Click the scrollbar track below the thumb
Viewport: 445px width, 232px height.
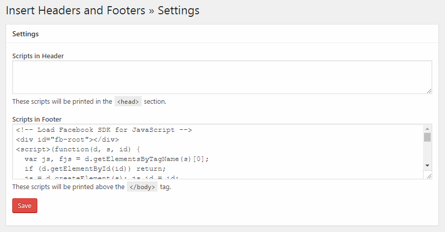pyautogui.click(x=428, y=152)
